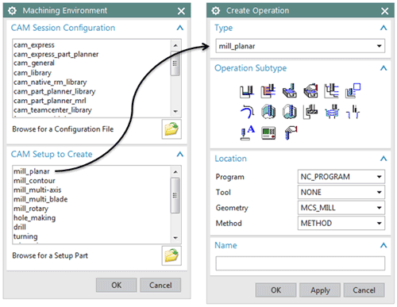397x307 pixels.
Task: Click the operation Name input field
Action: pyautogui.click(x=300, y=263)
